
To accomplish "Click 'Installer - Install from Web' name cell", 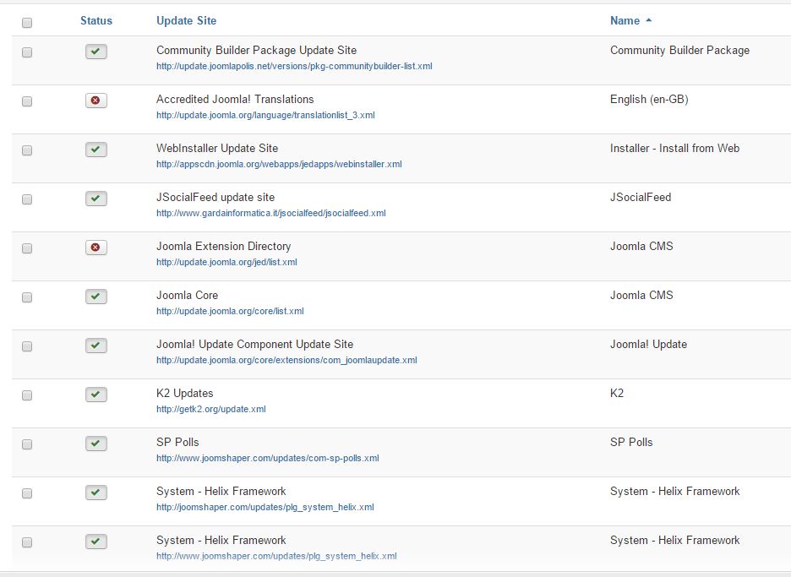I will pyautogui.click(x=674, y=149).
